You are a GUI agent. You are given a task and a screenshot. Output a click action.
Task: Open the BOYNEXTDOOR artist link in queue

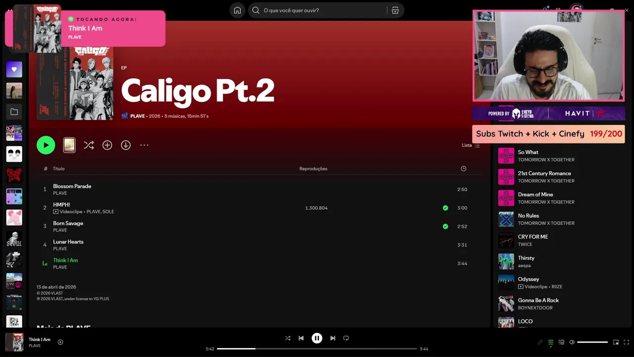(535, 308)
